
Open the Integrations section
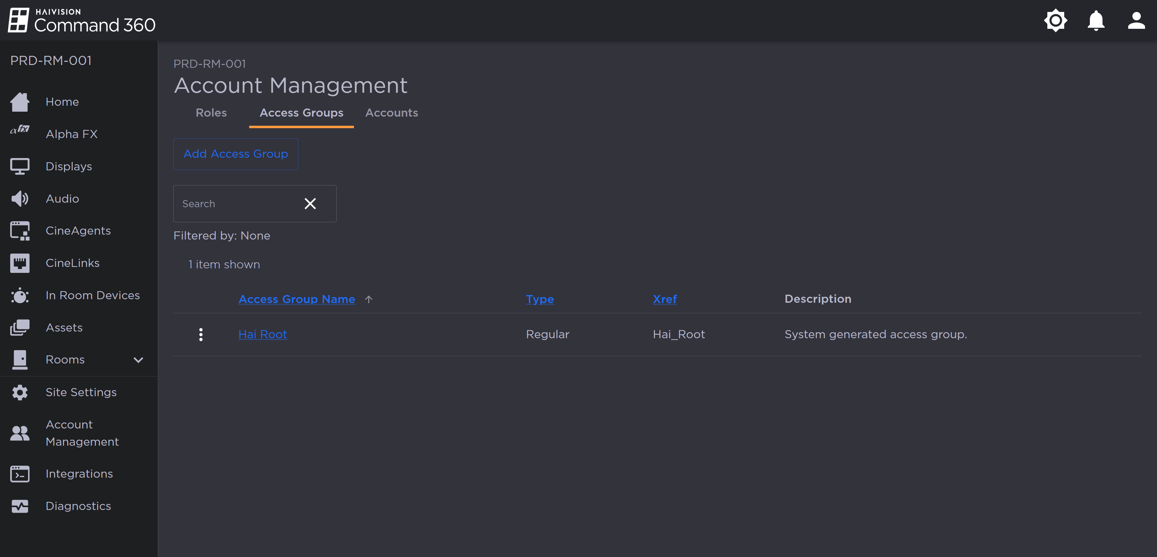click(x=79, y=473)
